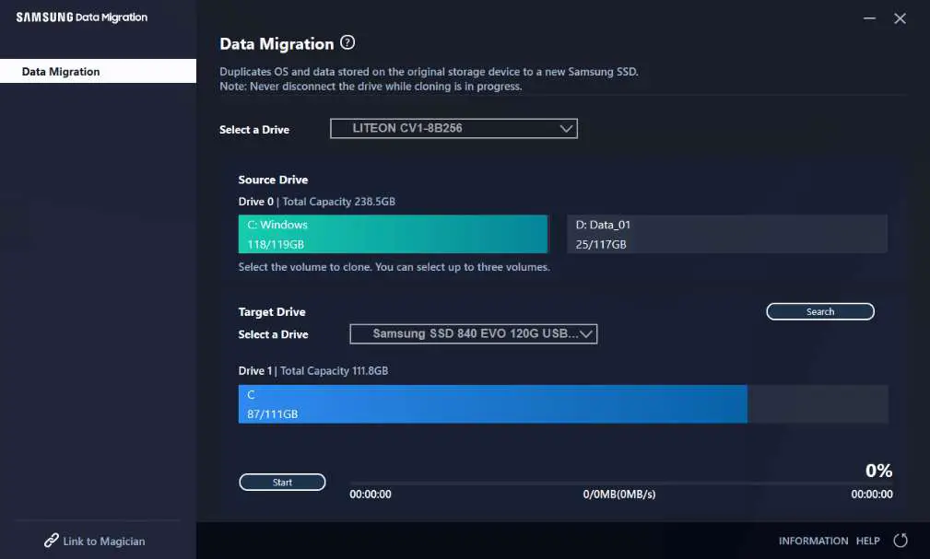Image resolution: width=930 pixels, height=559 pixels.
Task: Click the chain link icon beside Link to Magician
Action: point(51,541)
